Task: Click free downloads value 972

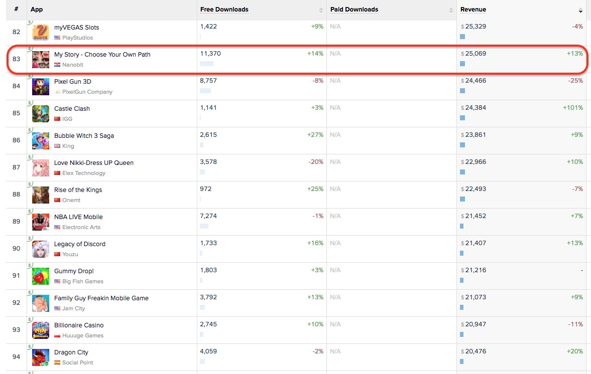Action: (x=206, y=189)
